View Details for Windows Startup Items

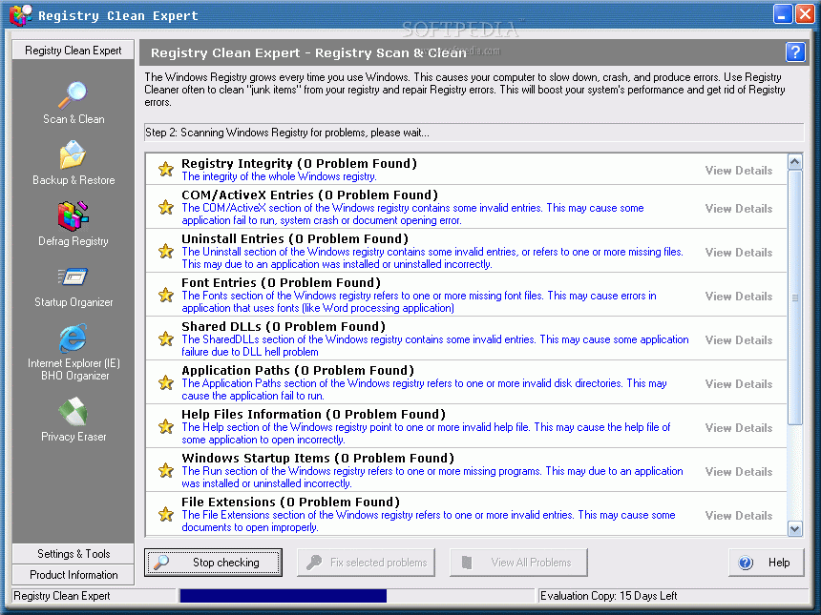point(738,472)
